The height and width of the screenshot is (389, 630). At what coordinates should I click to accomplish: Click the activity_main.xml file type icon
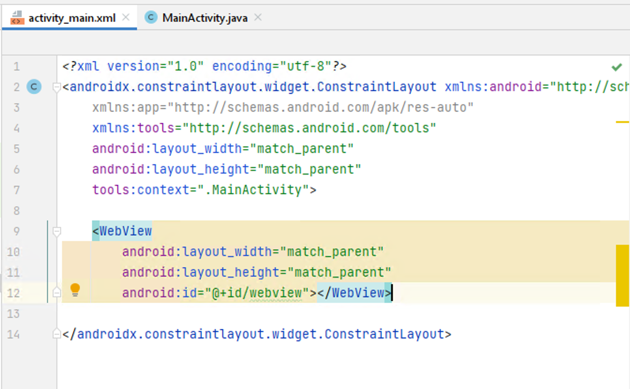[x=17, y=18]
